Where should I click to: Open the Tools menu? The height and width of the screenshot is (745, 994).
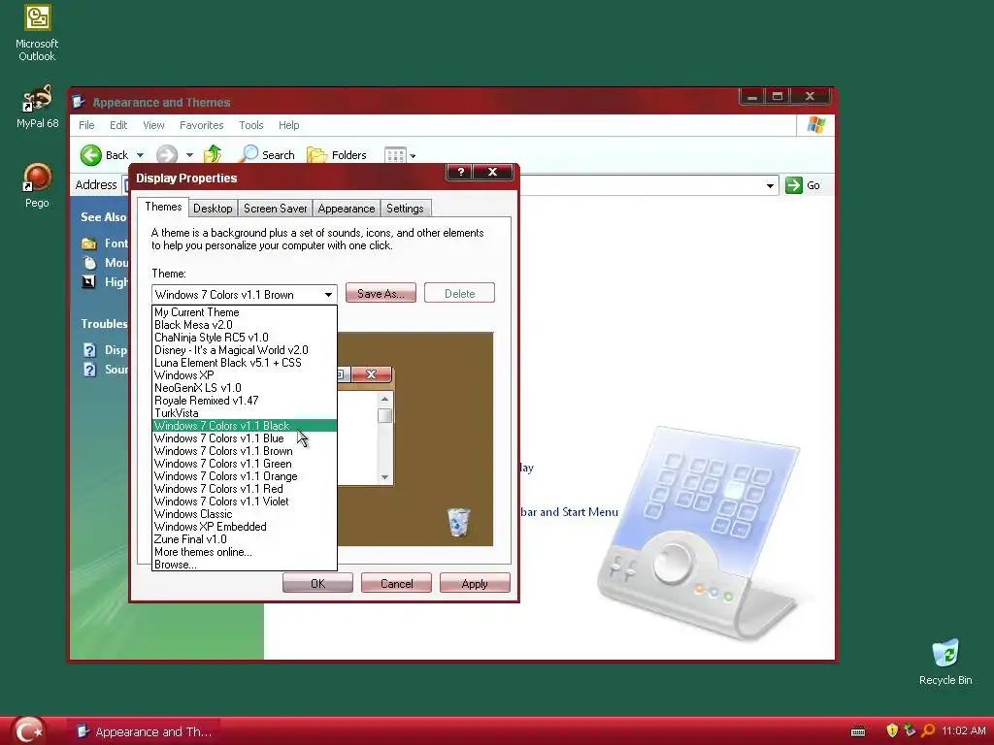click(251, 125)
